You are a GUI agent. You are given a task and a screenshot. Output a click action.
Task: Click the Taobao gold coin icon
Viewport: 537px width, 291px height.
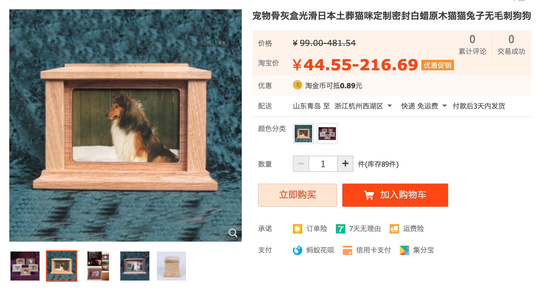[x=297, y=85]
